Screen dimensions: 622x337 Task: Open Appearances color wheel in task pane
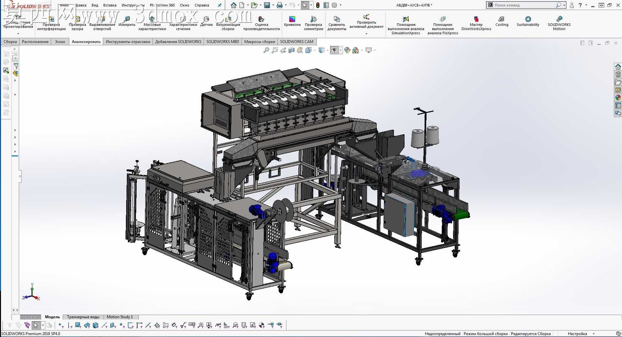(618, 98)
